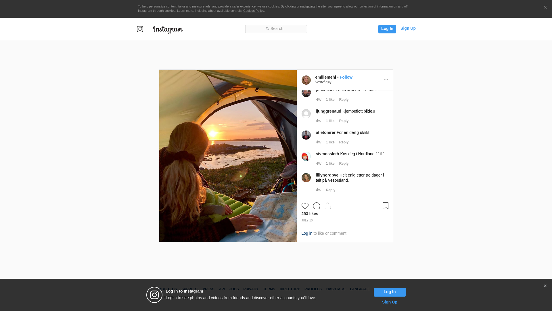Open the emiliemehl username link
552x311 pixels.
325,77
